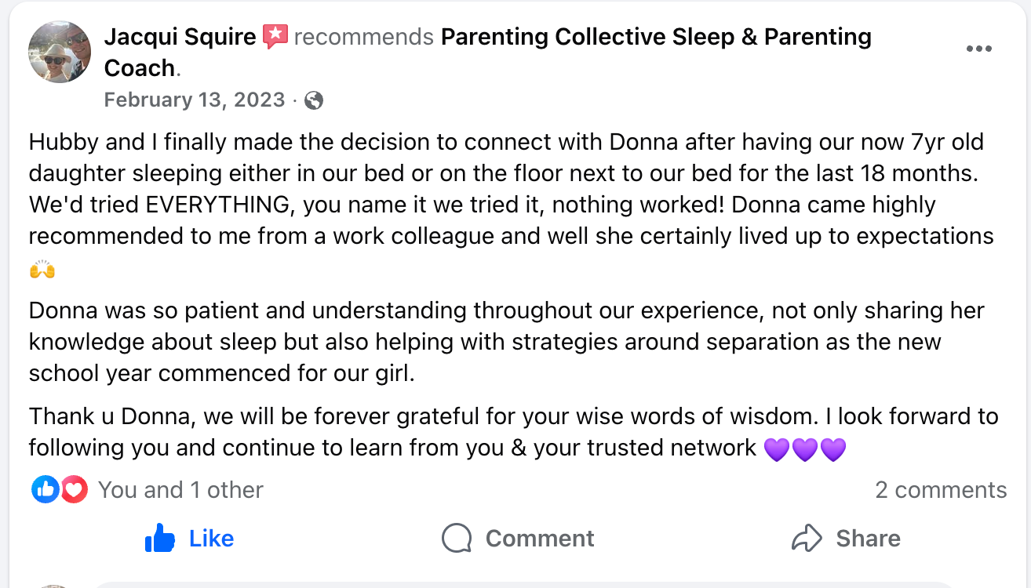Image resolution: width=1031 pixels, height=588 pixels.
Task: Open the three-dot post options menu
Action: 978,49
